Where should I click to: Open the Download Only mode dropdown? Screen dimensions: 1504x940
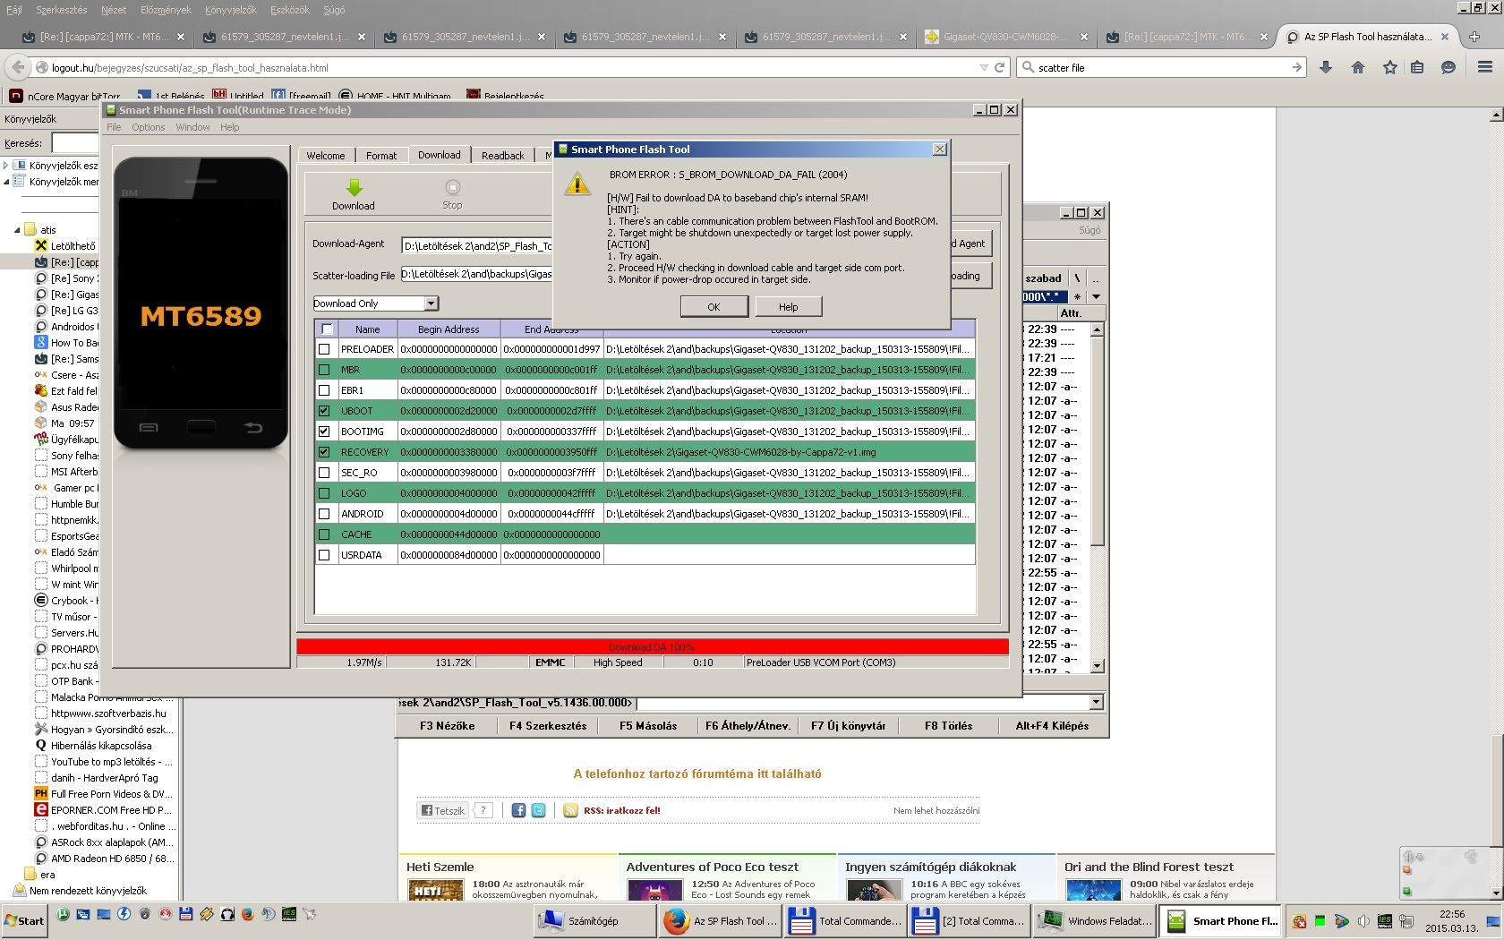(431, 303)
